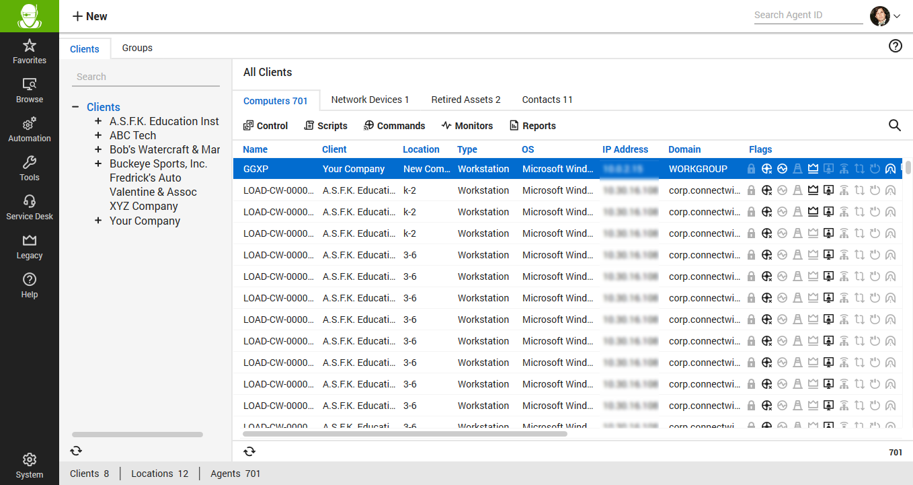Click the New button

(89, 16)
